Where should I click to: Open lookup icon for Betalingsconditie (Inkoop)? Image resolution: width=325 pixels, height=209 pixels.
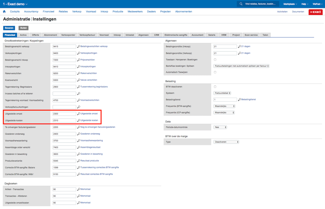239,47
